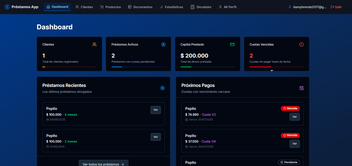This screenshot has height=166, width=352.
Task: Go to the Clientes menu item
Action: (x=84, y=7)
